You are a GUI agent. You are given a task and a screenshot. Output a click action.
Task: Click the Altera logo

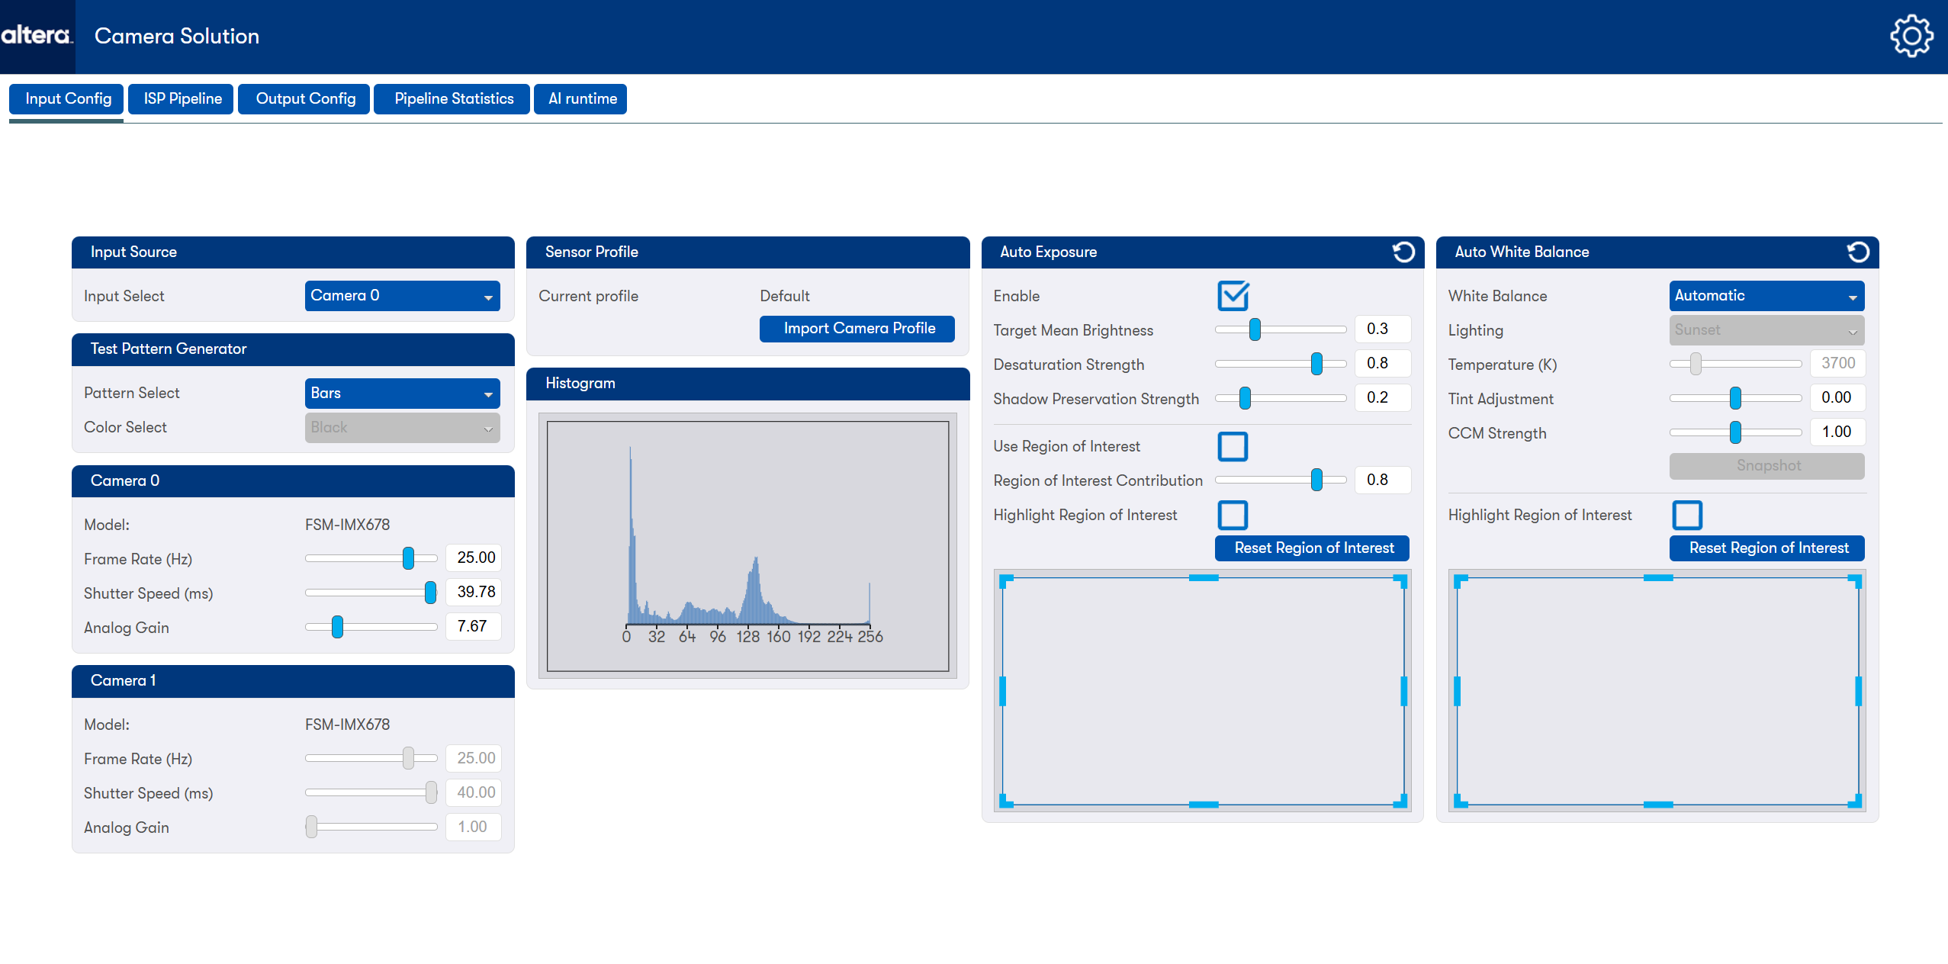click(37, 36)
